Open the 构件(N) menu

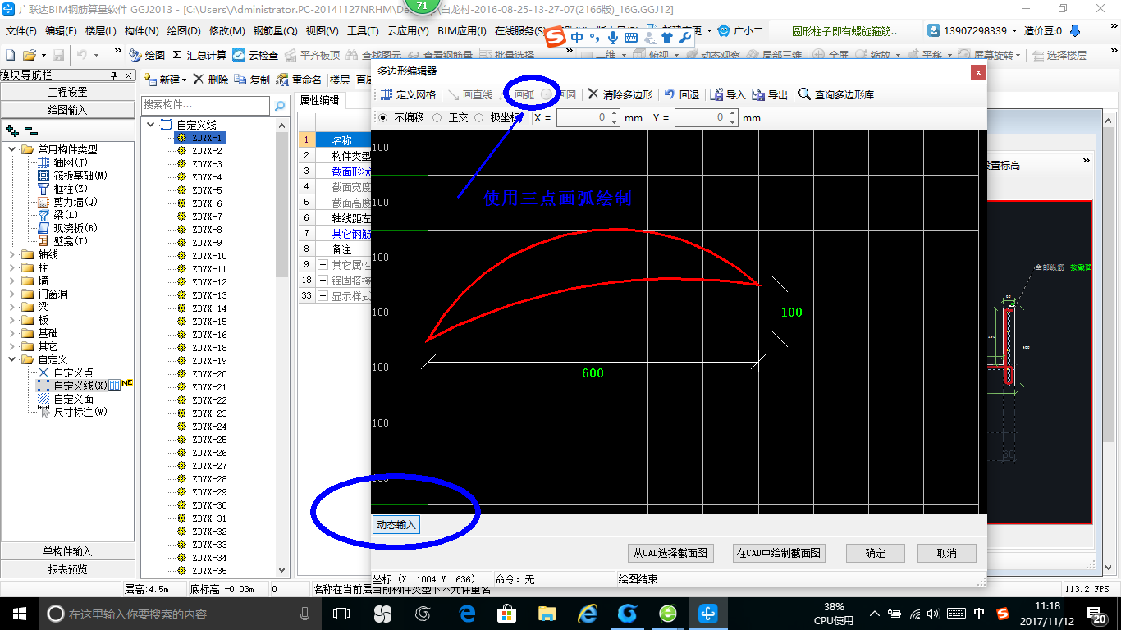point(142,31)
